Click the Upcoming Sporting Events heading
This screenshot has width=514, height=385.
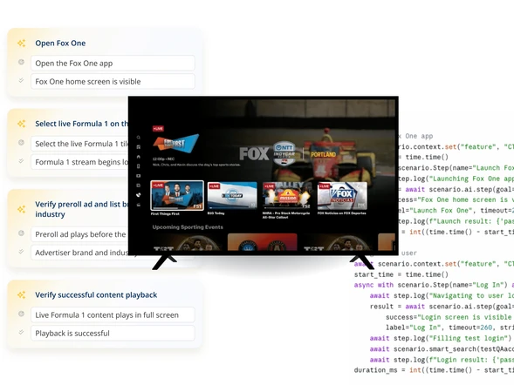188,227
